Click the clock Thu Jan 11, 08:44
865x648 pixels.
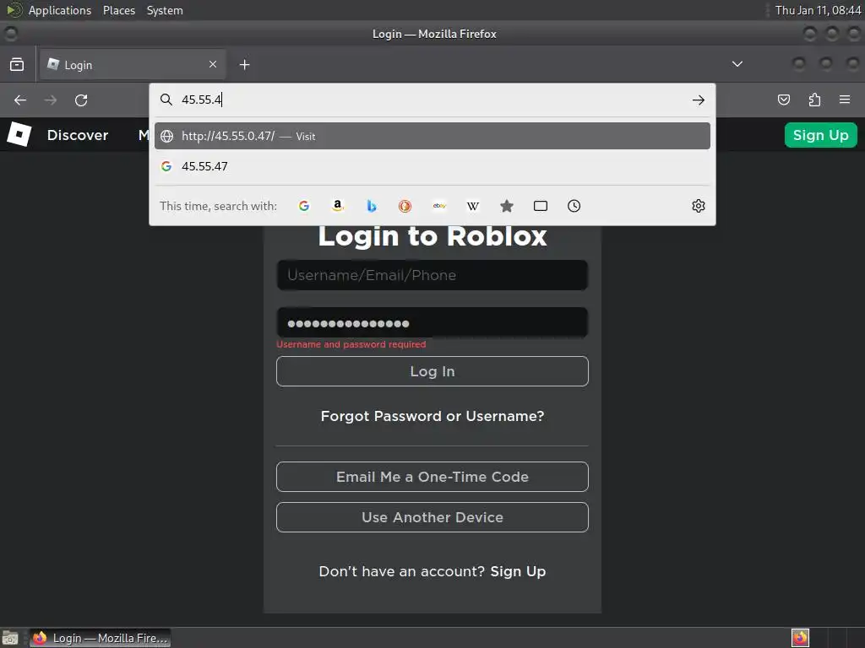pyautogui.click(x=818, y=10)
